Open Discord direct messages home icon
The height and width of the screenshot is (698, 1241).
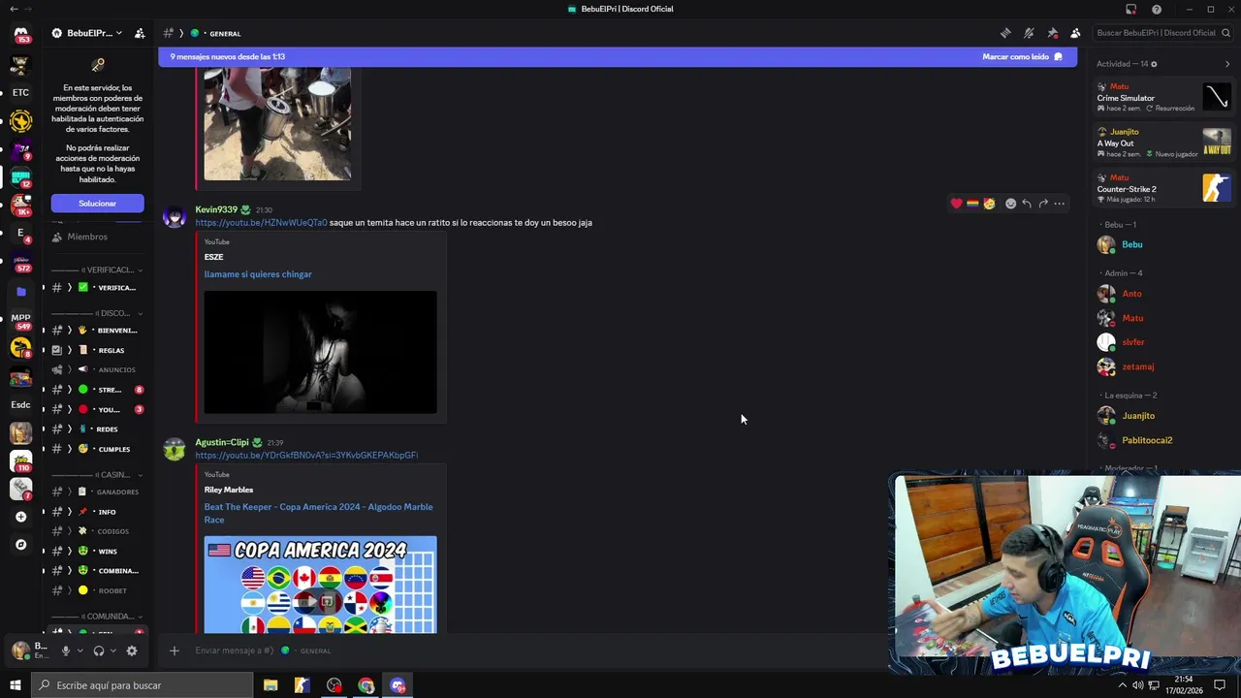pyautogui.click(x=20, y=34)
